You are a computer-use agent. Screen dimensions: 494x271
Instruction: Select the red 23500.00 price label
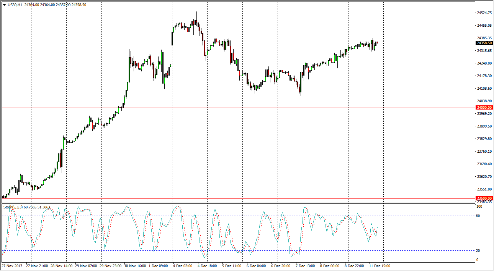tap(484, 198)
